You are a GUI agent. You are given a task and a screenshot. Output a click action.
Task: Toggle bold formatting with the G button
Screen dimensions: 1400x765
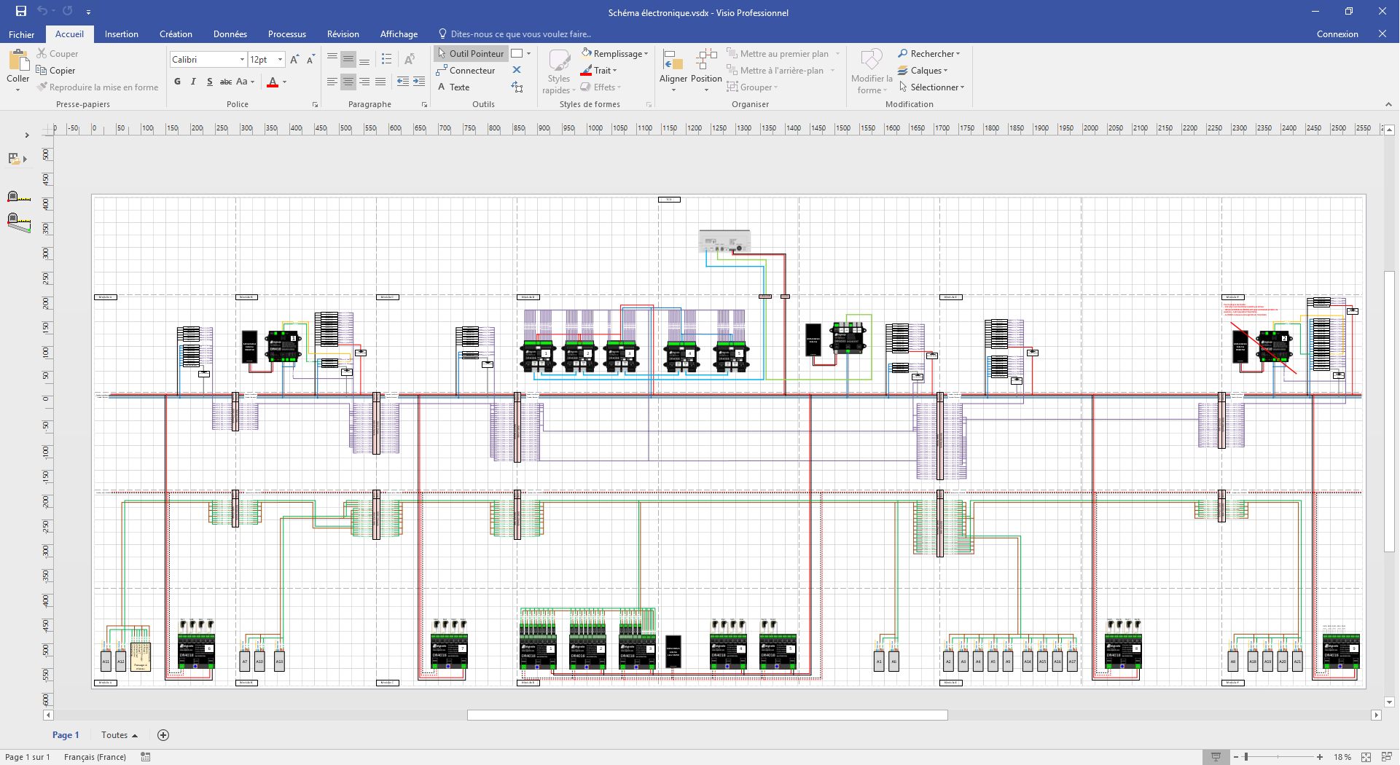[x=176, y=82]
